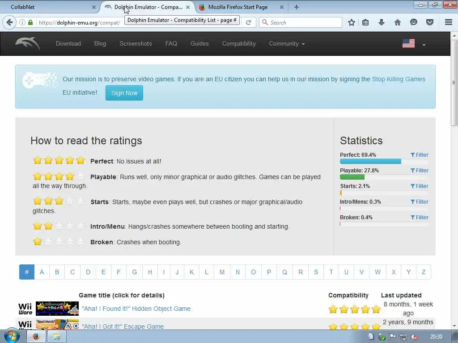
Task: Click the address bar URL
Action: point(80,22)
